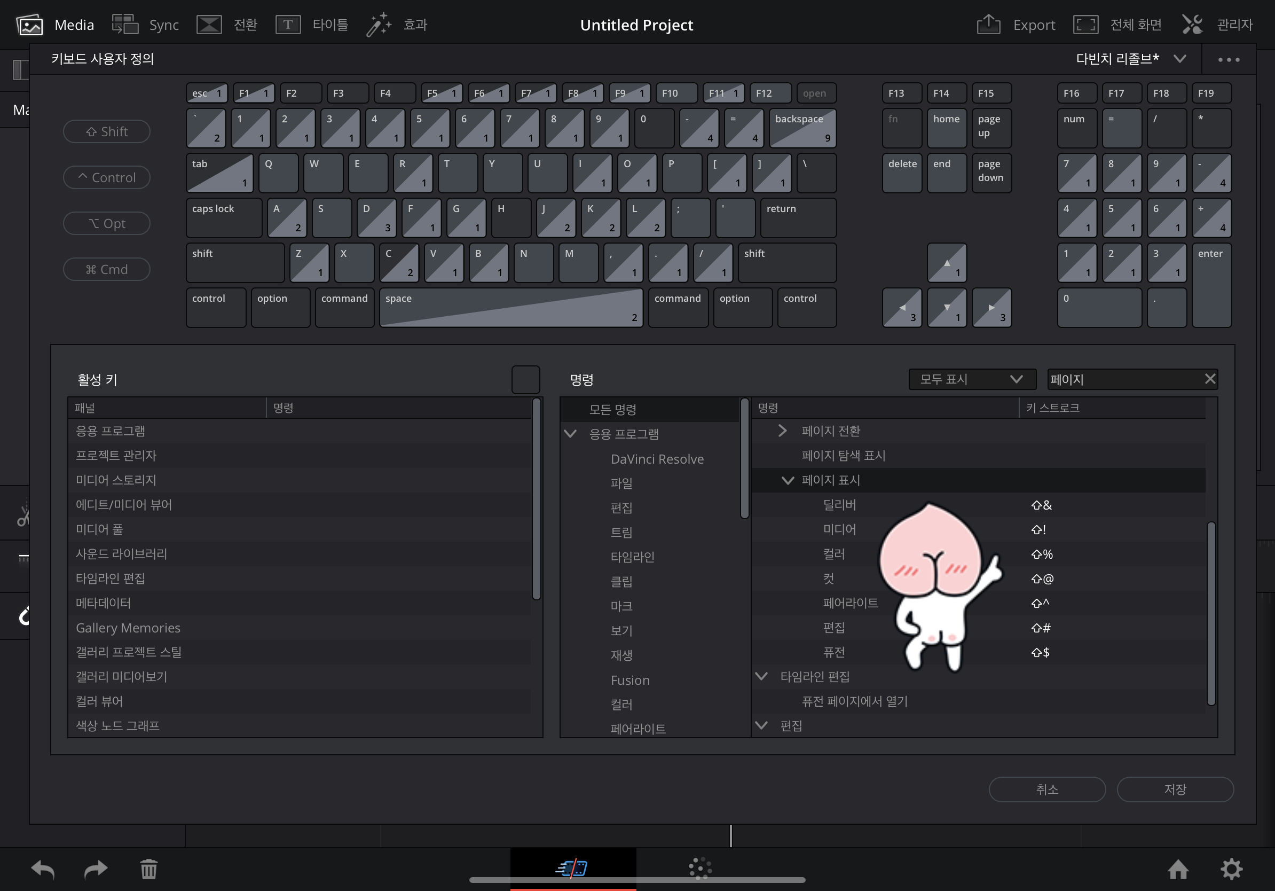Click the trash delete icon

point(149,869)
